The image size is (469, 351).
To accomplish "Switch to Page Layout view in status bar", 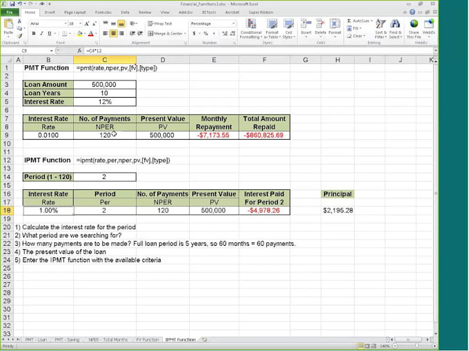I will click(x=367, y=346).
